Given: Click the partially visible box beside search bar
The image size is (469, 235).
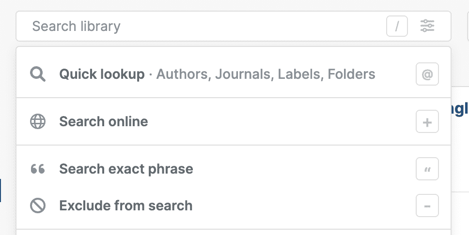Looking at the screenshot, I should click(x=467, y=26).
